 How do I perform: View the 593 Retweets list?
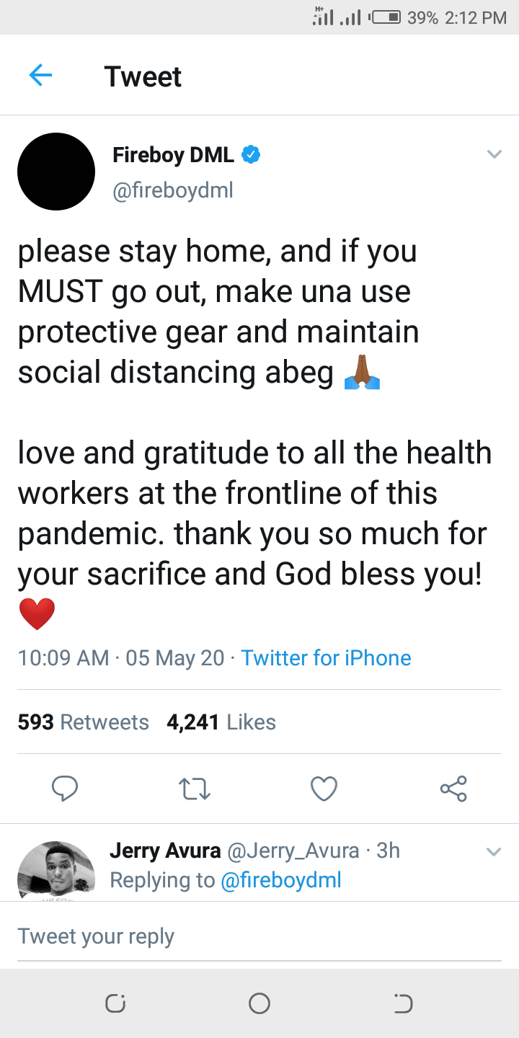point(83,722)
